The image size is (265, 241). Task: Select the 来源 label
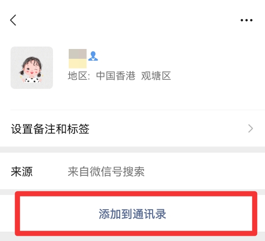pyautogui.click(x=22, y=171)
